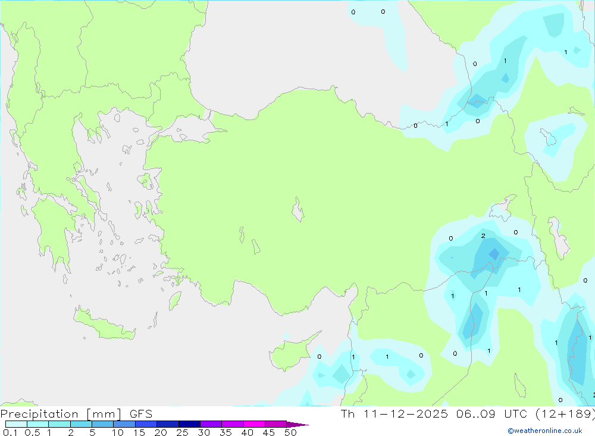Image resolution: width=595 pixels, height=436 pixels.
Task: Pick the 15–20 mm legend swatch
Action: point(146,424)
